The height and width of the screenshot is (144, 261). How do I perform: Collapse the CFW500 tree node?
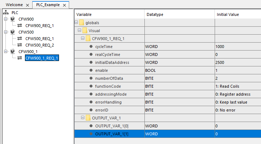tap(6, 32)
